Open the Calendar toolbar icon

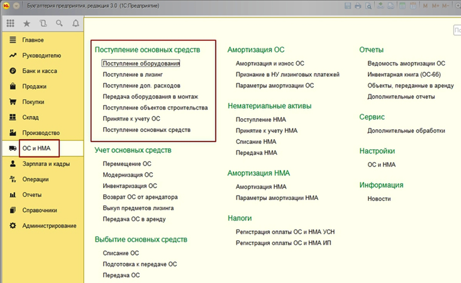[x=413, y=6]
